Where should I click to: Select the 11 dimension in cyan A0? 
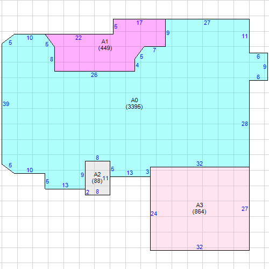tap(245, 36)
